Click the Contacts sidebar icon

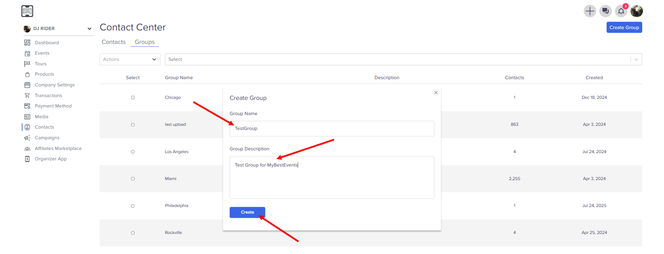[27, 127]
